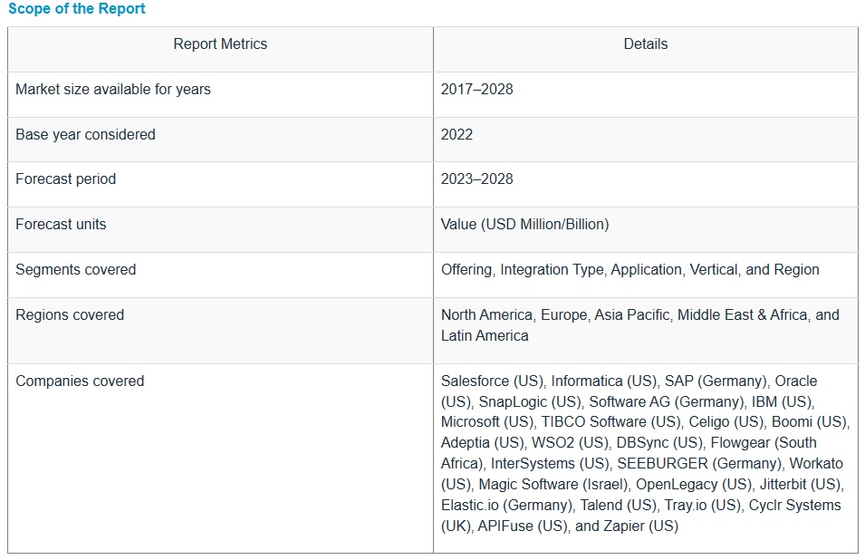Select the 'Regions covered' row label
This screenshot has height=560, width=865.
70,314
